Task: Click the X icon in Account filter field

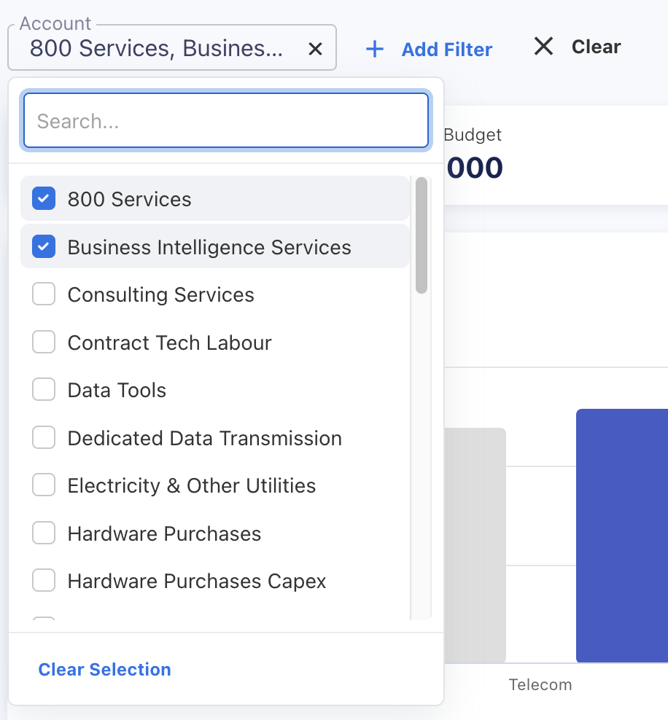Action: click(x=315, y=49)
